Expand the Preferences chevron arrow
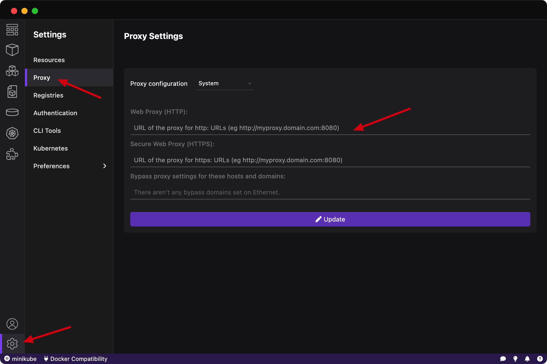 point(105,166)
